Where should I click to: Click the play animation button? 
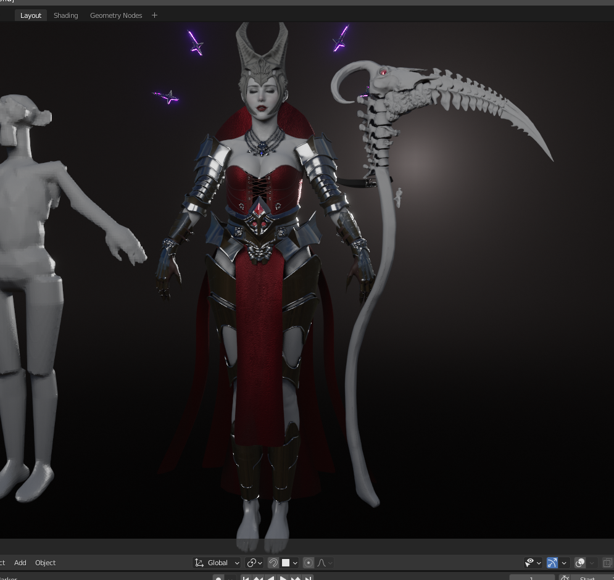click(x=283, y=578)
